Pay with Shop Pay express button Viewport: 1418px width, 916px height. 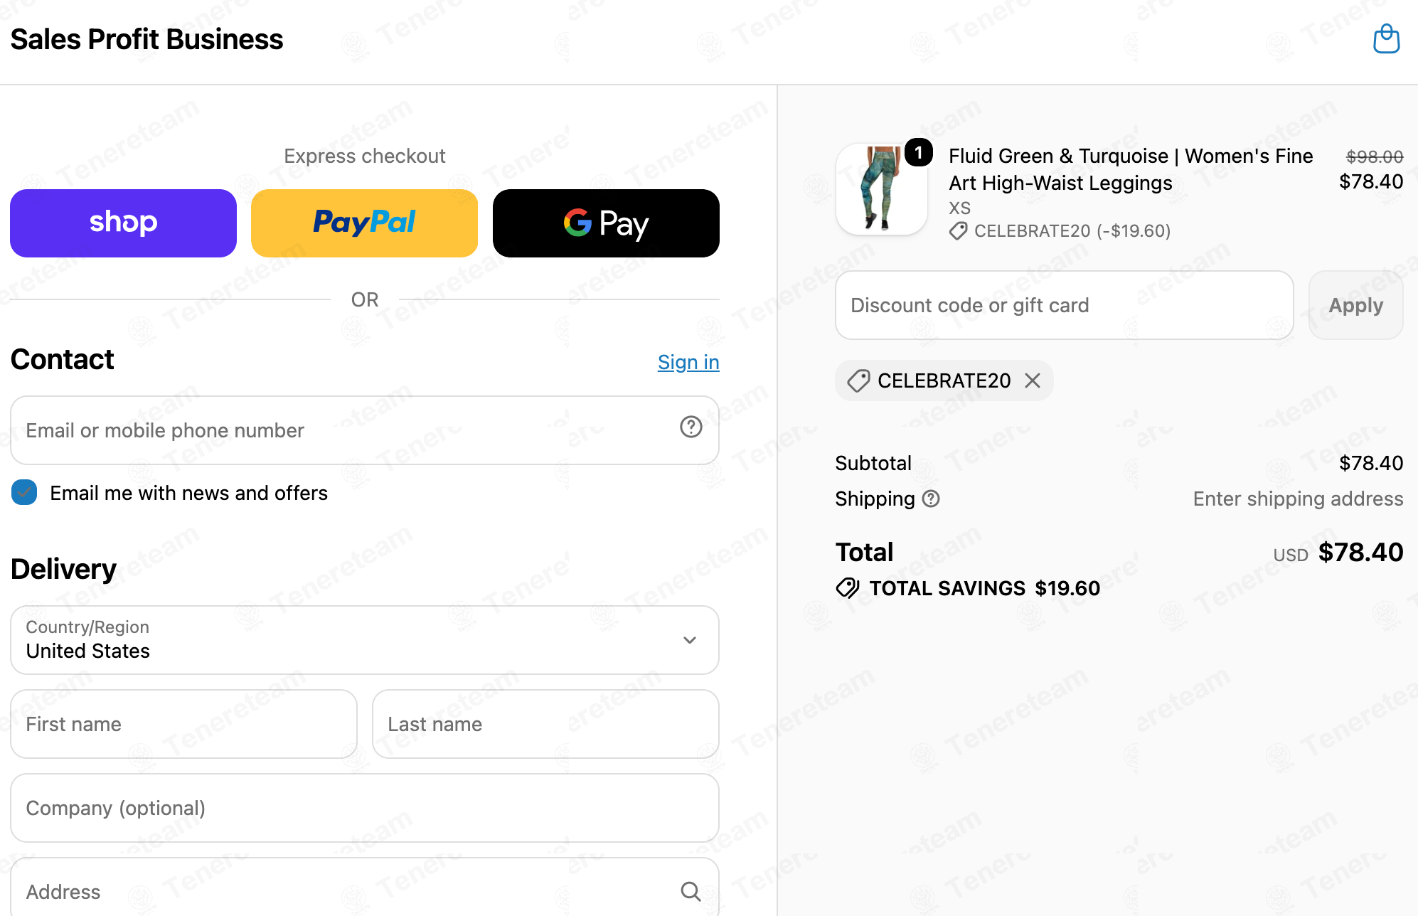[123, 223]
